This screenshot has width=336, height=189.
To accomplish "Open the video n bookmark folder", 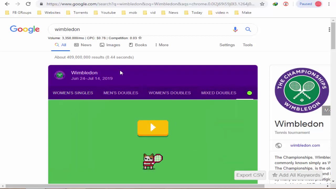I will [218, 13].
